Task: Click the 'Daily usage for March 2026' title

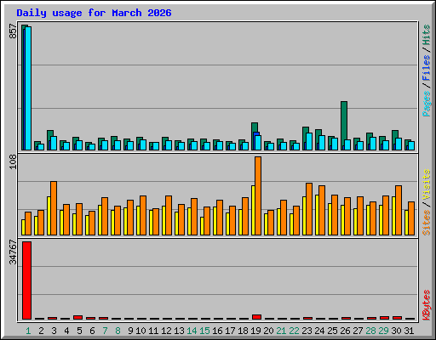Action: pos(94,13)
